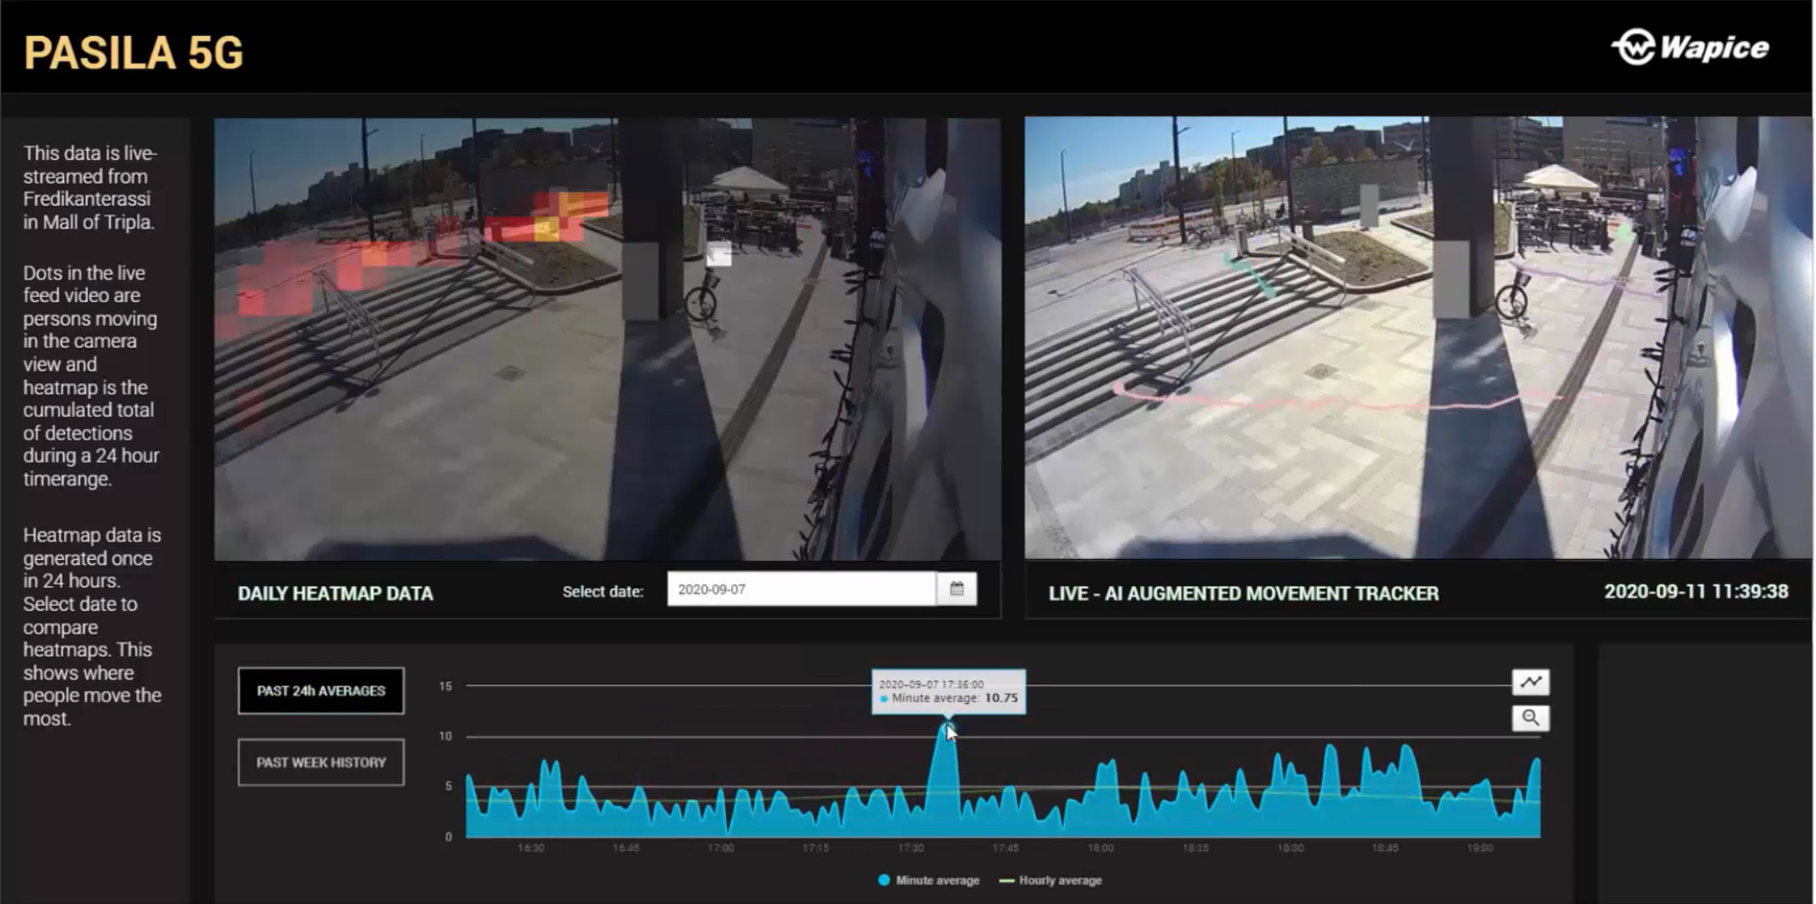1816x904 pixels.
Task: Click the Select date: label
Action: 603,592
